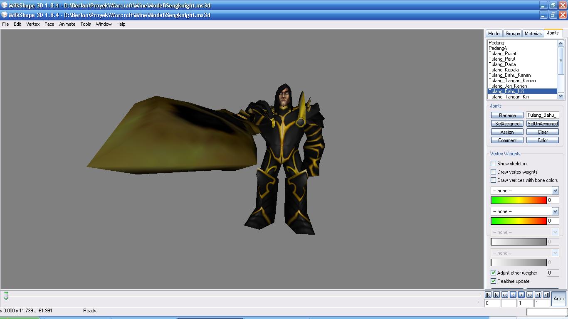Open the Tools menu
568x319 pixels.
pyautogui.click(x=86, y=24)
